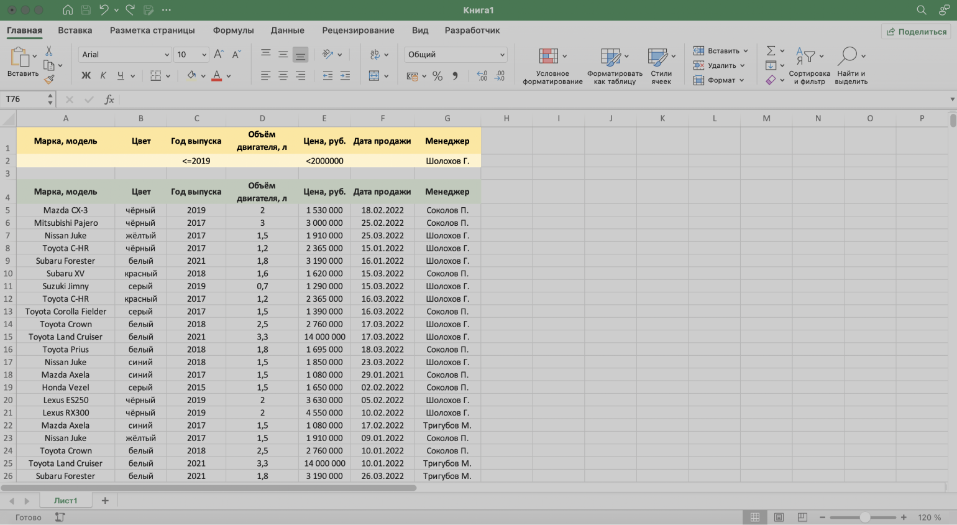Screen dimensions: 957x525
Task: Increase font size with larger A
Action: [x=219, y=55]
